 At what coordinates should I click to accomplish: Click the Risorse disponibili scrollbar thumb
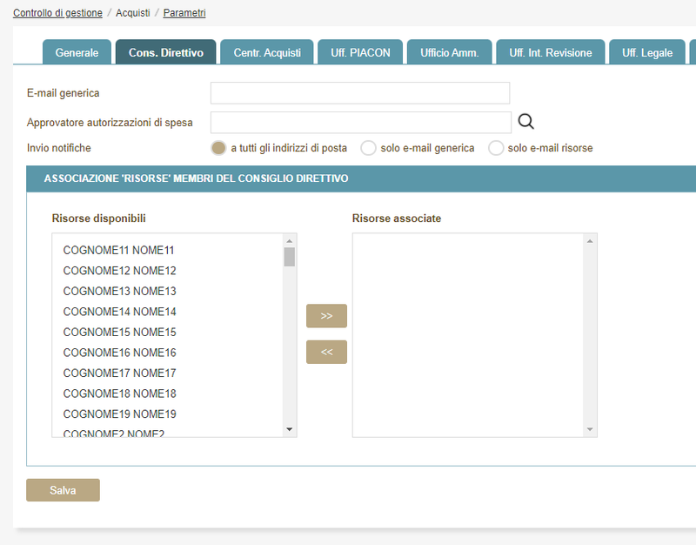[x=290, y=257]
